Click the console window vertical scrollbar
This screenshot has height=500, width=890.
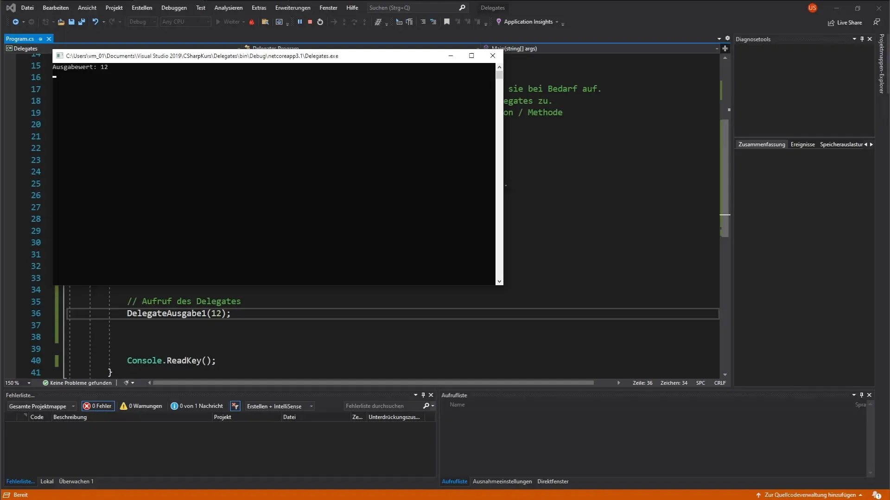coord(499,174)
